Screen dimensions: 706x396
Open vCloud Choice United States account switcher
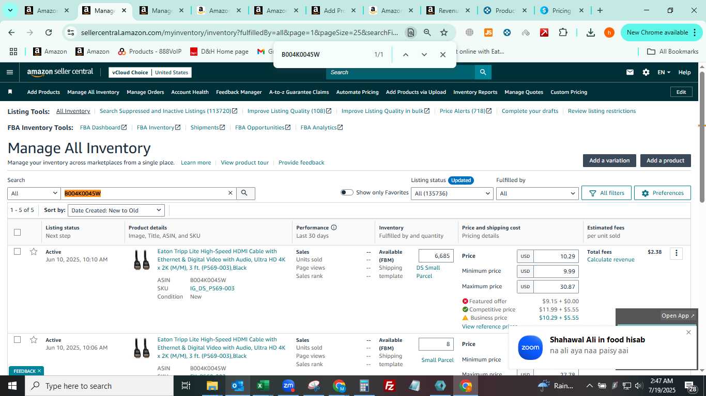[150, 72]
